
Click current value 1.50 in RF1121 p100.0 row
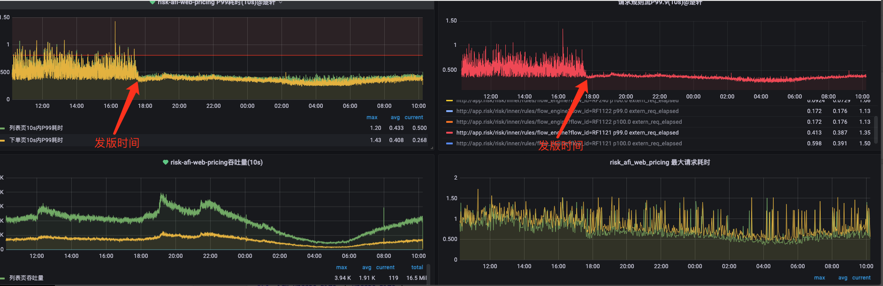pyautogui.click(x=865, y=143)
